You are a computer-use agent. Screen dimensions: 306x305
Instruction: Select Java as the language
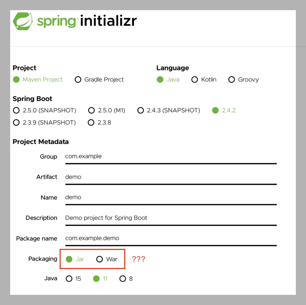point(160,80)
